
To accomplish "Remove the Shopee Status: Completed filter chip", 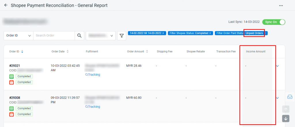I will (210, 33).
